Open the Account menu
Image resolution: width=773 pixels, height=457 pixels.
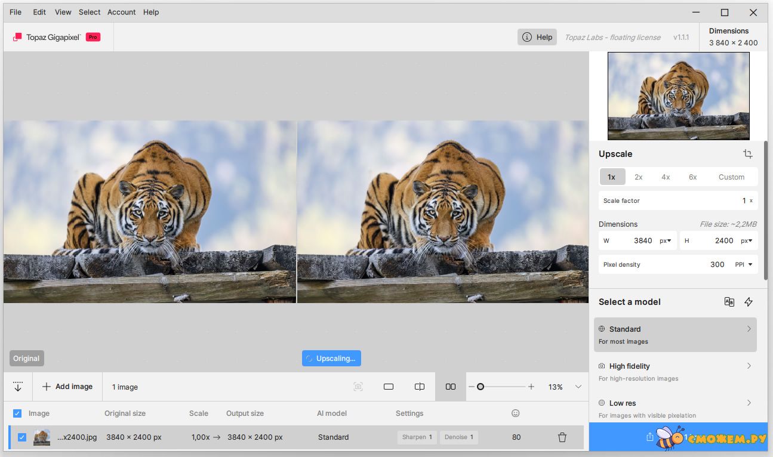(121, 12)
